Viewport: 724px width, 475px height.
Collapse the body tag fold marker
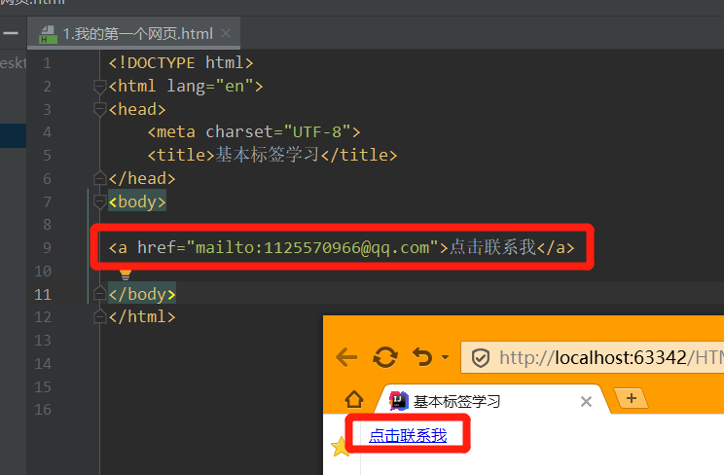pyautogui.click(x=99, y=201)
